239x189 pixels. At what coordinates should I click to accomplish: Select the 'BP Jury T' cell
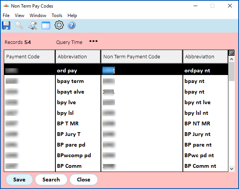click(x=78, y=134)
